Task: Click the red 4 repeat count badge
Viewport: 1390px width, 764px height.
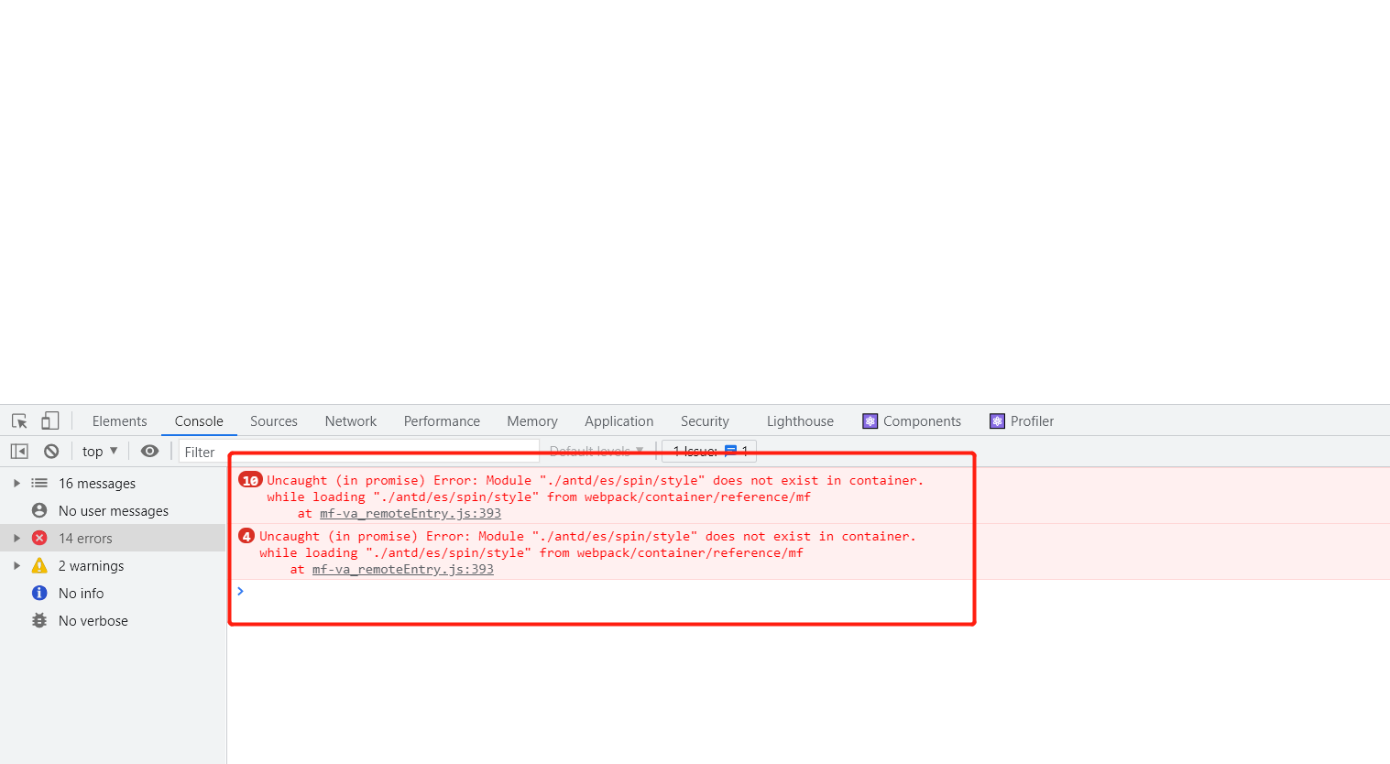Action: (246, 536)
